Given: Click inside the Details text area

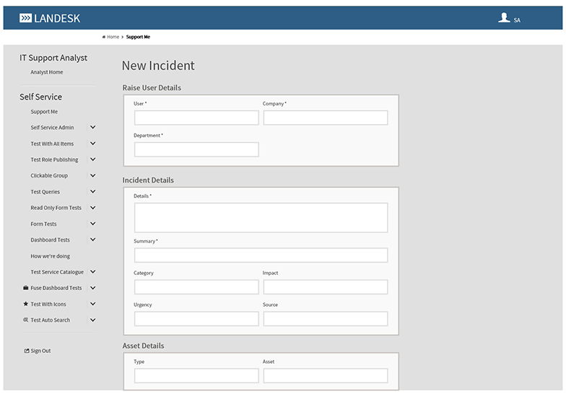Looking at the screenshot, I should pyautogui.click(x=261, y=217).
